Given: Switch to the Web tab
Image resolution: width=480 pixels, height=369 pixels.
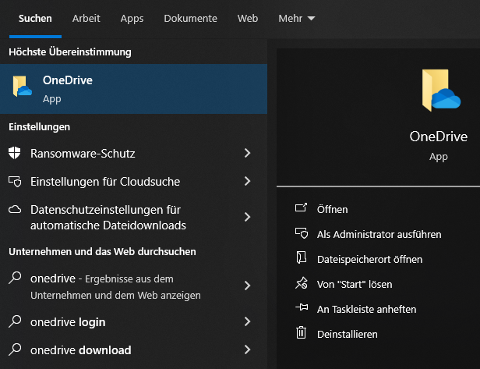Looking at the screenshot, I should 248,19.
